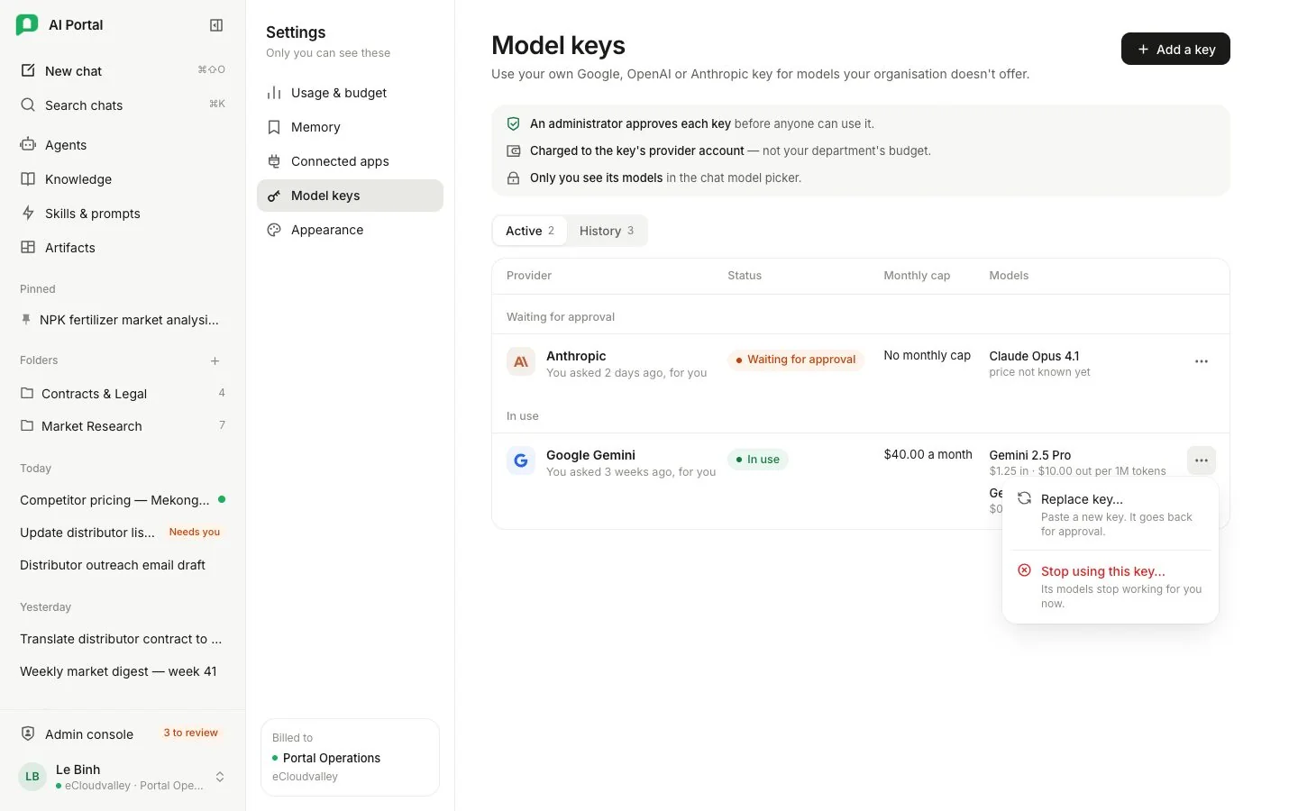Open the Model keys settings section
Screen dimensions: 1298x811
tap(350, 196)
